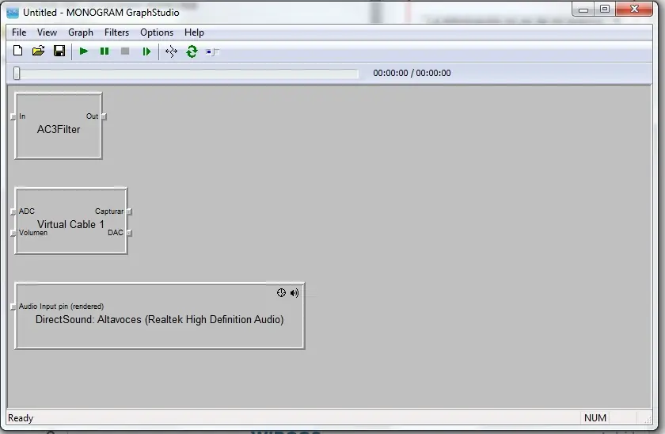The width and height of the screenshot is (665, 434).
Task: Click the DAC output pin
Action: point(130,234)
